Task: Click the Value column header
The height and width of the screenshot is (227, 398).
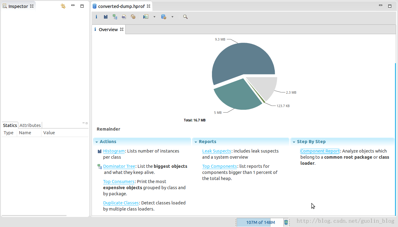Action: click(x=65, y=133)
